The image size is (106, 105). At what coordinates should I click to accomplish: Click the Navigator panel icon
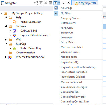coord(2,3)
